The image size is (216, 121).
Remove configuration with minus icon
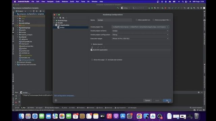click(x=57, y=18)
